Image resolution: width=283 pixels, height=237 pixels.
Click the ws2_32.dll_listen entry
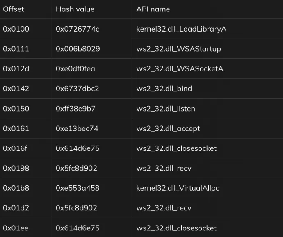tap(166, 109)
